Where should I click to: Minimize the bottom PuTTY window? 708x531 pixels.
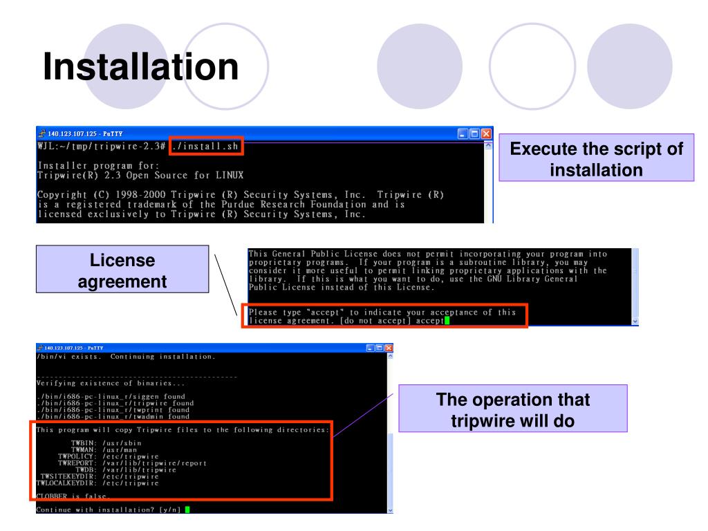tap(371, 348)
